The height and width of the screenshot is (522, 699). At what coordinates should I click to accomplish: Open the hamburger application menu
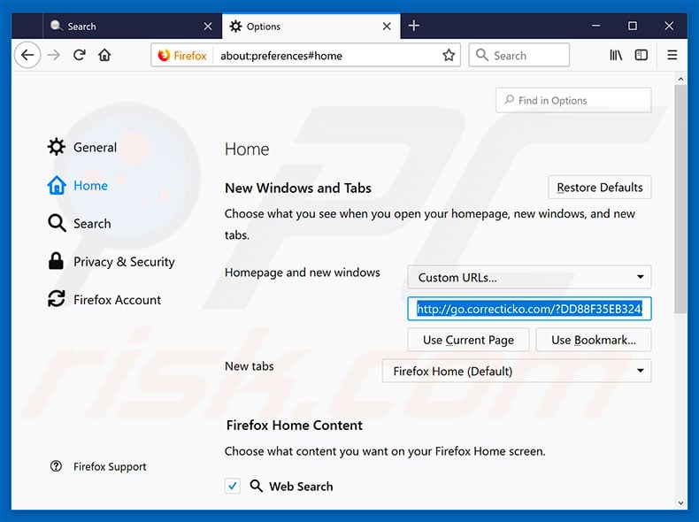pos(672,55)
